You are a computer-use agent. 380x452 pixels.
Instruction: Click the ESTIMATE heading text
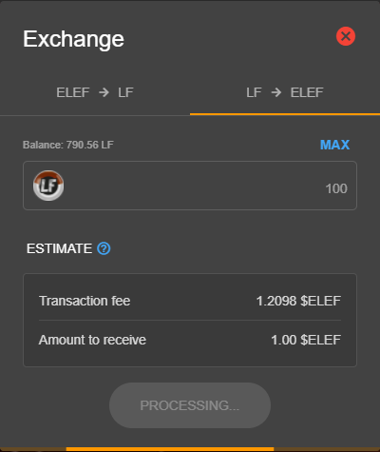59,248
